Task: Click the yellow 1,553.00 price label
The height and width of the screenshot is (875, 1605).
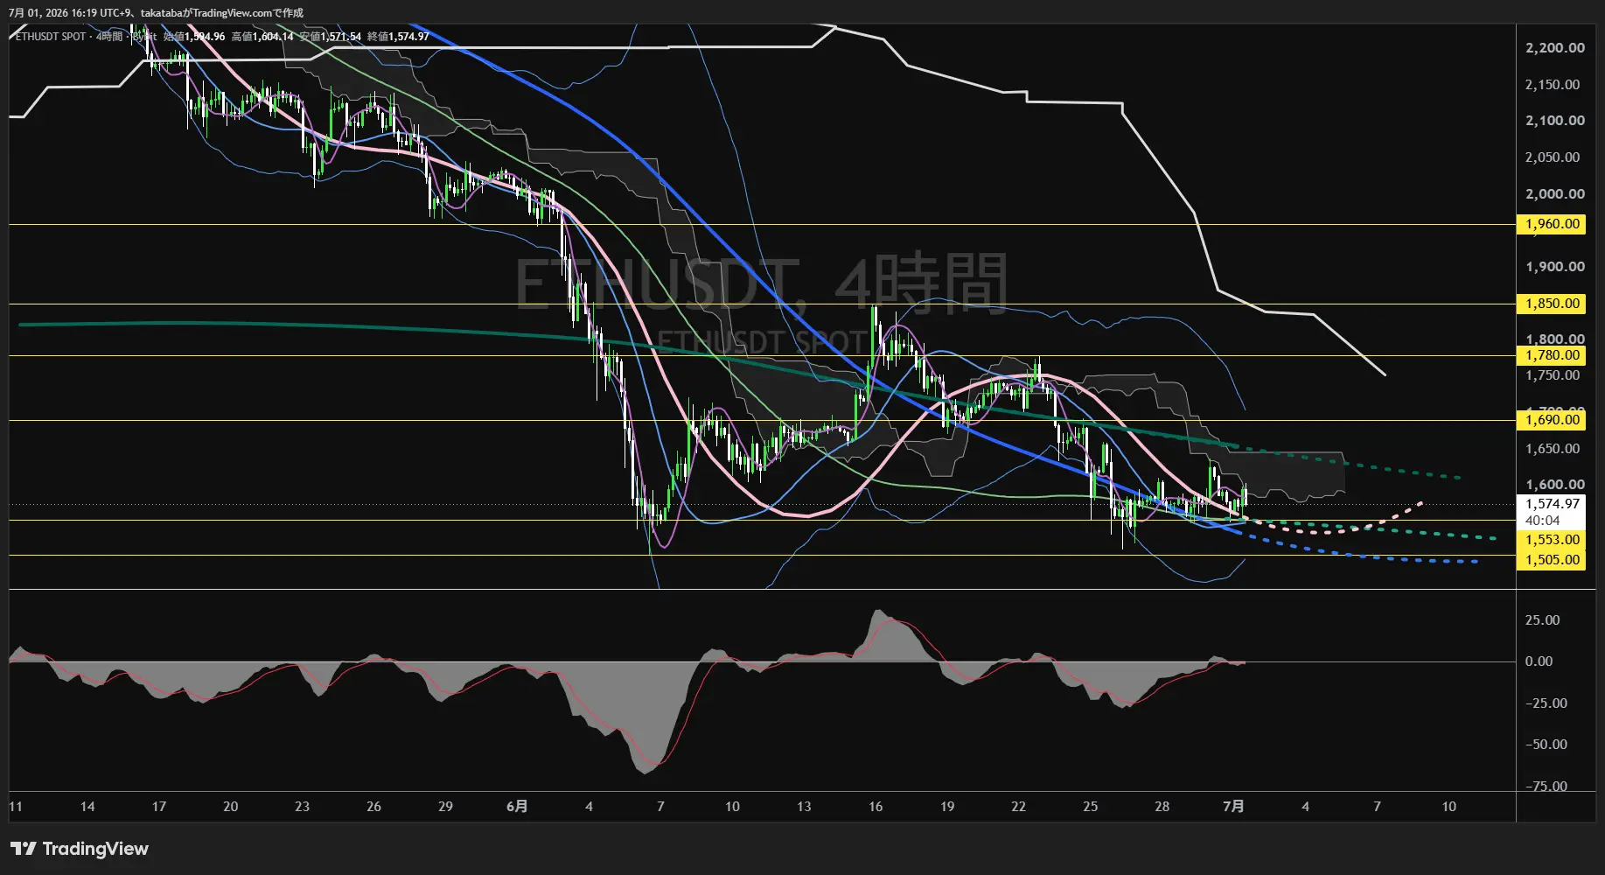Action: [1553, 540]
